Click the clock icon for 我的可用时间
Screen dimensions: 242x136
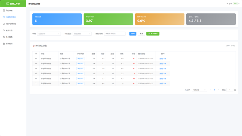click(x=4, y=24)
